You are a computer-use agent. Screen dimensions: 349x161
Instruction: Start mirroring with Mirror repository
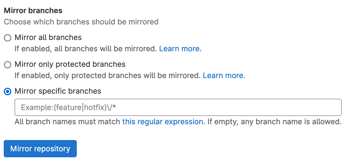coord(40,148)
